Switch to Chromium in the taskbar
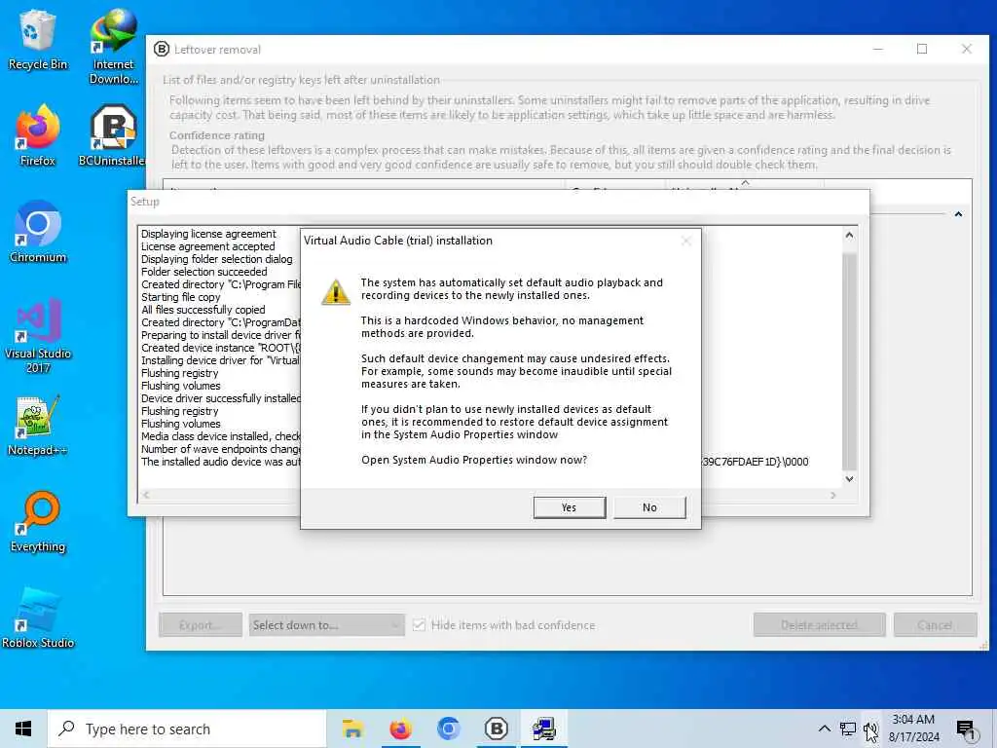Viewport: 997px width, 748px height. [448, 729]
